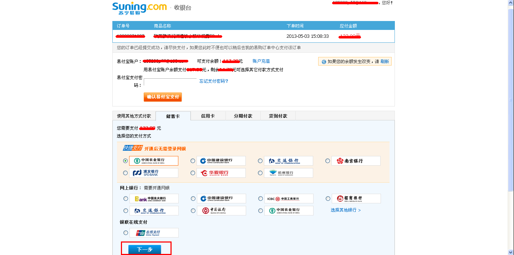514x255 pixels.
Task: Open the 忘记支付密码 link
Action: pos(214,81)
